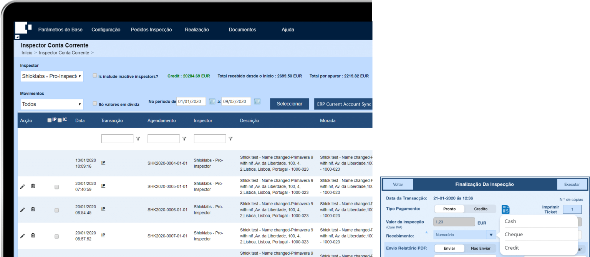The height and width of the screenshot is (257, 590).
Task: Edit the SHK2020-0007-01-01 row with the pencil
Action: [23, 236]
